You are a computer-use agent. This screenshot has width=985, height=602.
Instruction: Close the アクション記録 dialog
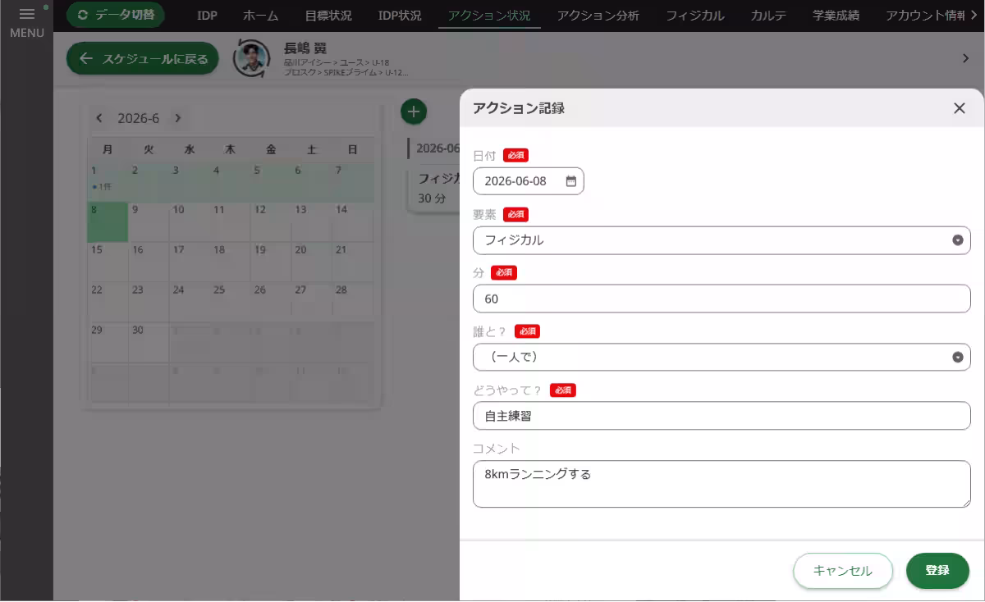(959, 108)
